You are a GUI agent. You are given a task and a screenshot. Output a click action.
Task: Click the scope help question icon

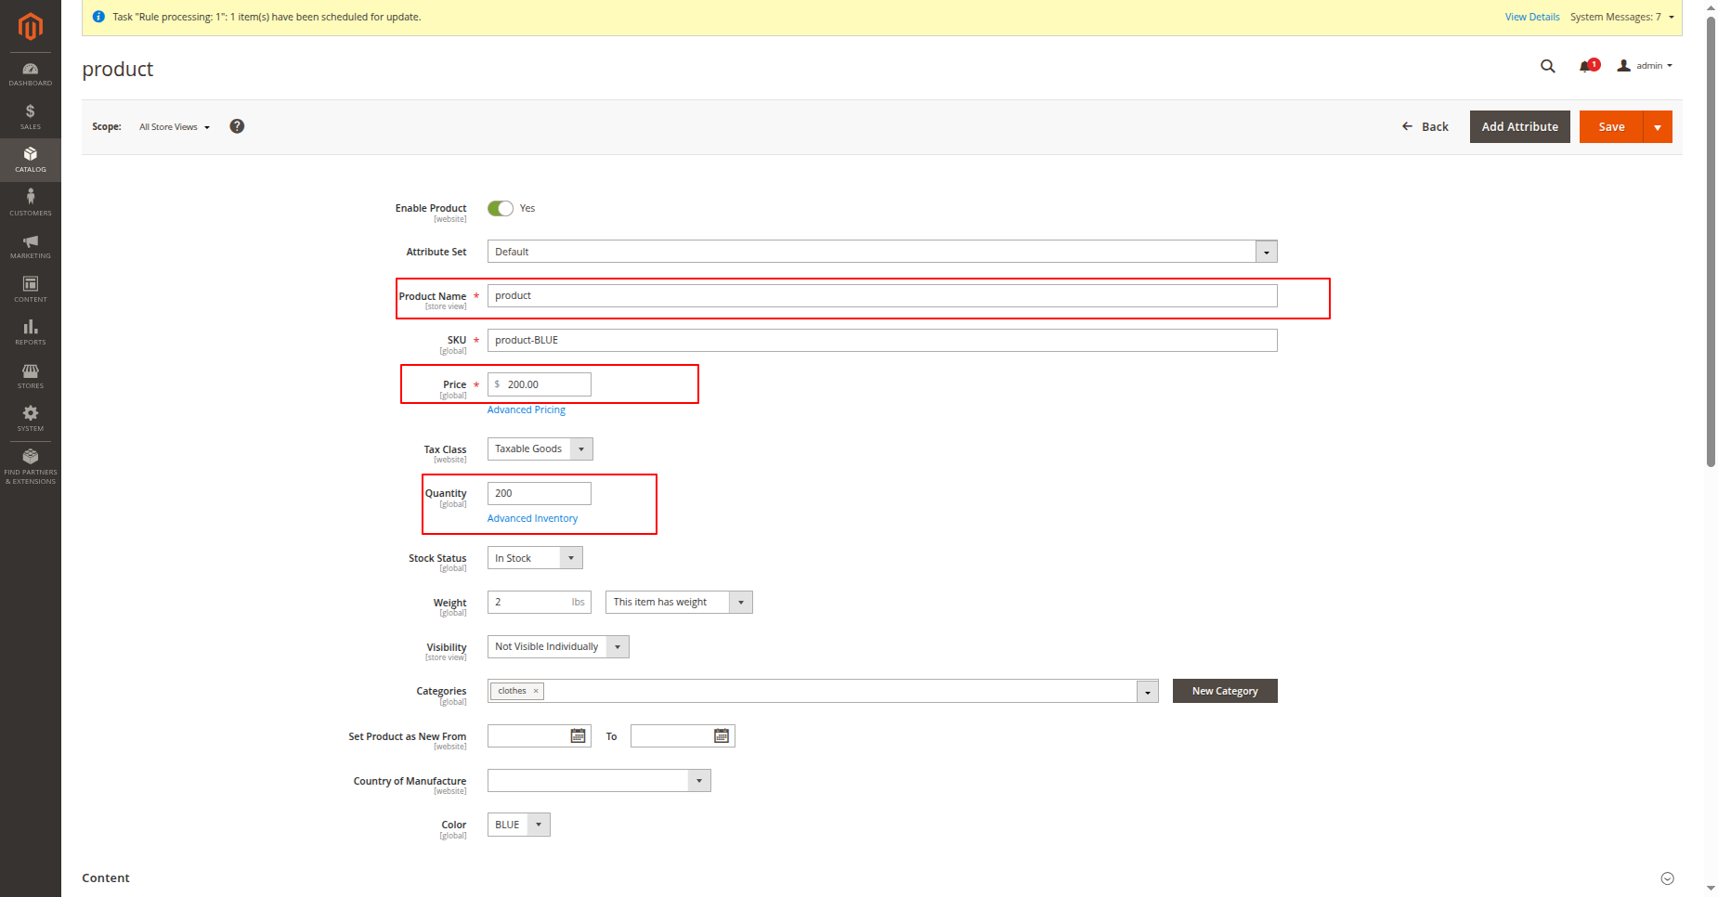(x=237, y=126)
